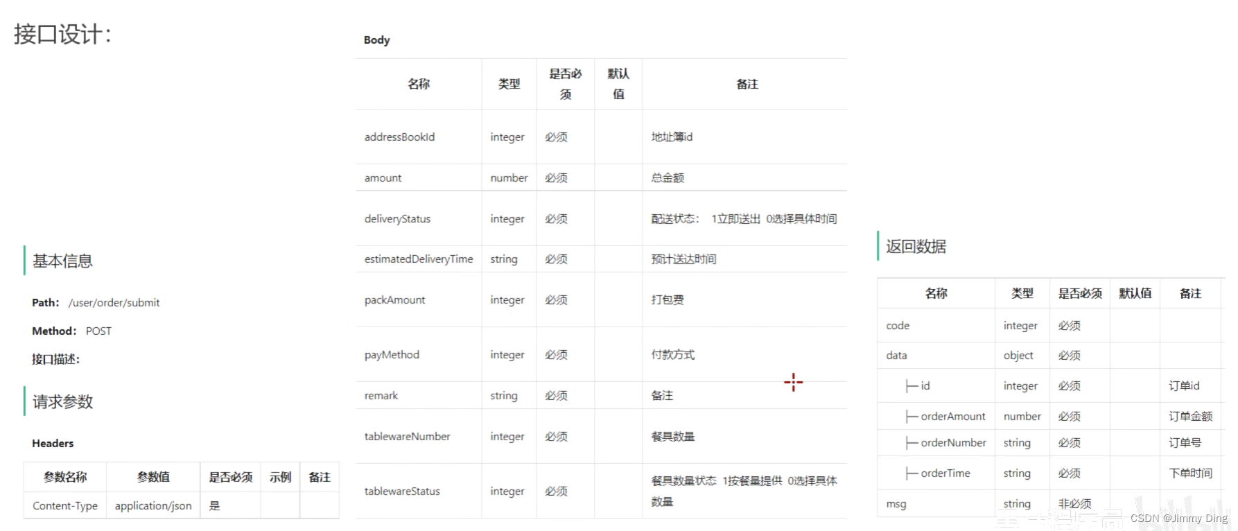Select the 参数名称 column header
Screen dimensions: 1238x531
point(65,477)
